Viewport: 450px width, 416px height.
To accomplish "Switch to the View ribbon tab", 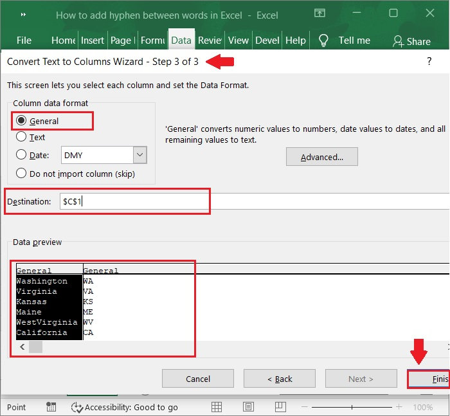I will click(x=238, y=41).
